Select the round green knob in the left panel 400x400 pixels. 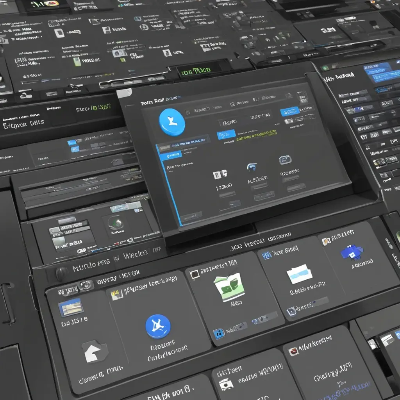coord(116,223)
